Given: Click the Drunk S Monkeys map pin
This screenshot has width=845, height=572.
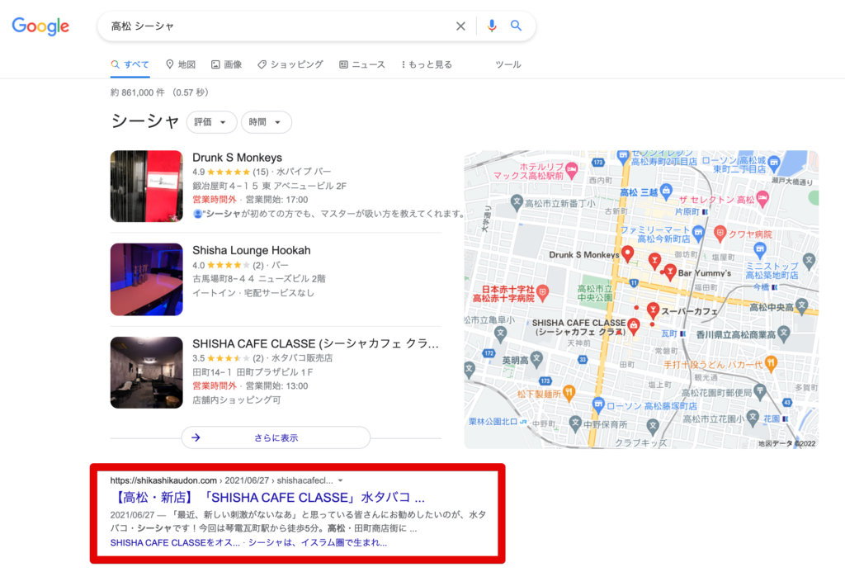Looking at the screenshot, I should (627, 253).
